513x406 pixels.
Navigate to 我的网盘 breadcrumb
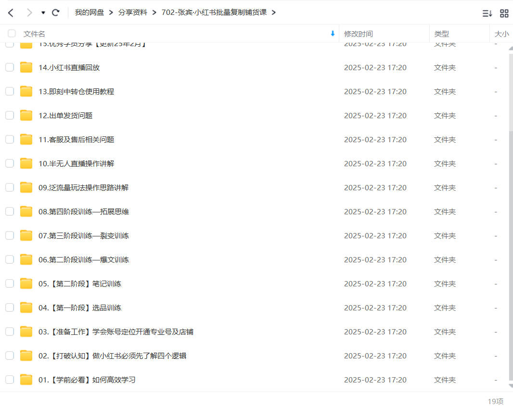tap(90, 12)
